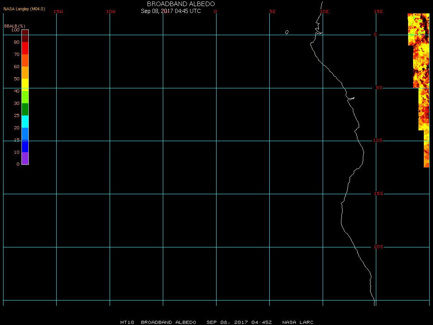The image size is (433, 325).
Task: Pick the dark maroon 80–100 colorbar segment
Action: click(25, 36)
